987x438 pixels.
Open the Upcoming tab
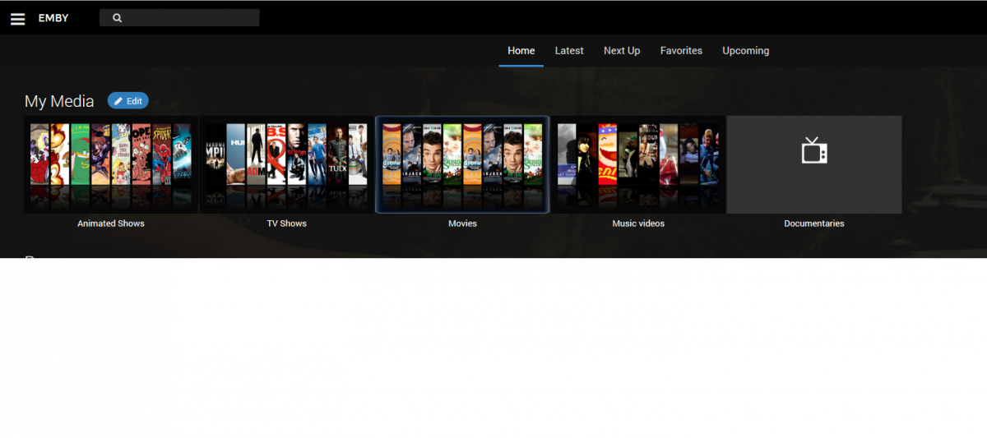pos(746,51)
